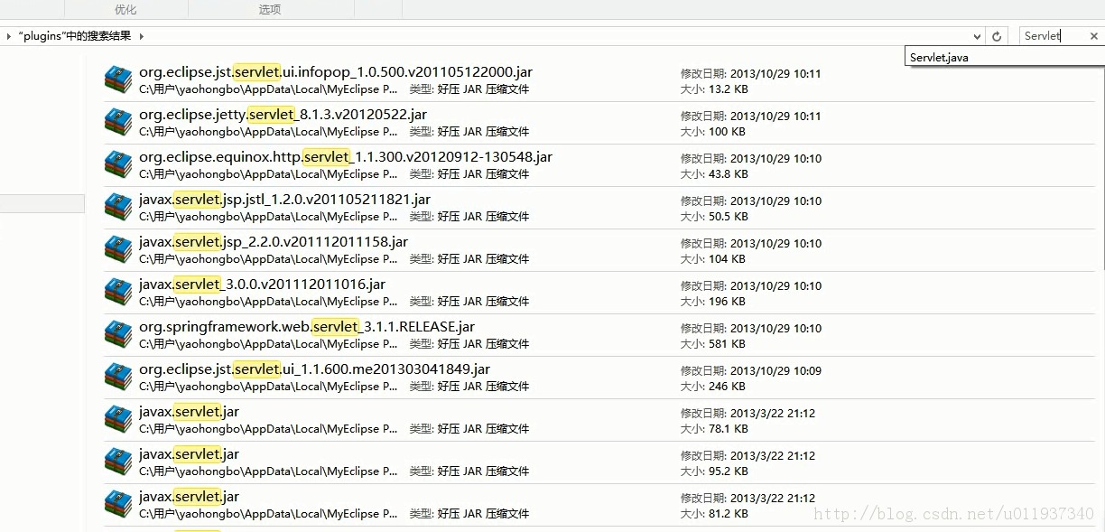Viewport: 1105px width, 532px height.
Task: Click the size text 大小: 581 KB
Action: click(713, 344)
